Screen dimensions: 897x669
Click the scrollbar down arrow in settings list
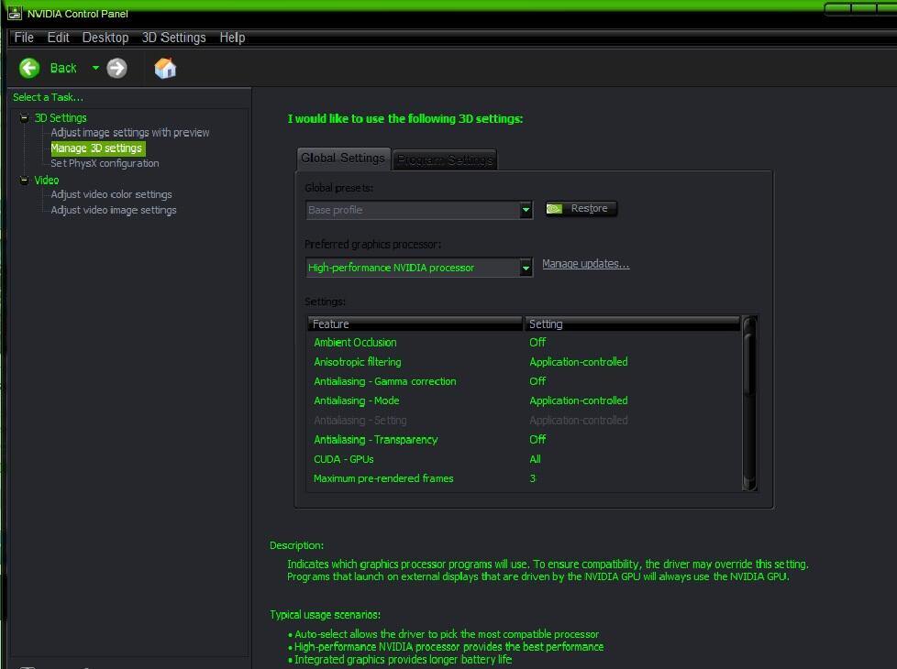point(749,484)
